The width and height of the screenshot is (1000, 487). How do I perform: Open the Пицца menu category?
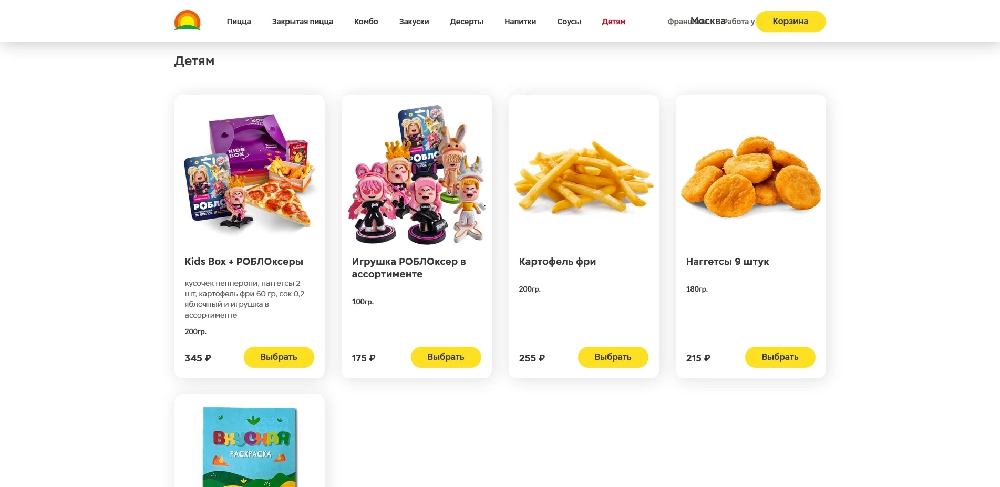[239, 22]
